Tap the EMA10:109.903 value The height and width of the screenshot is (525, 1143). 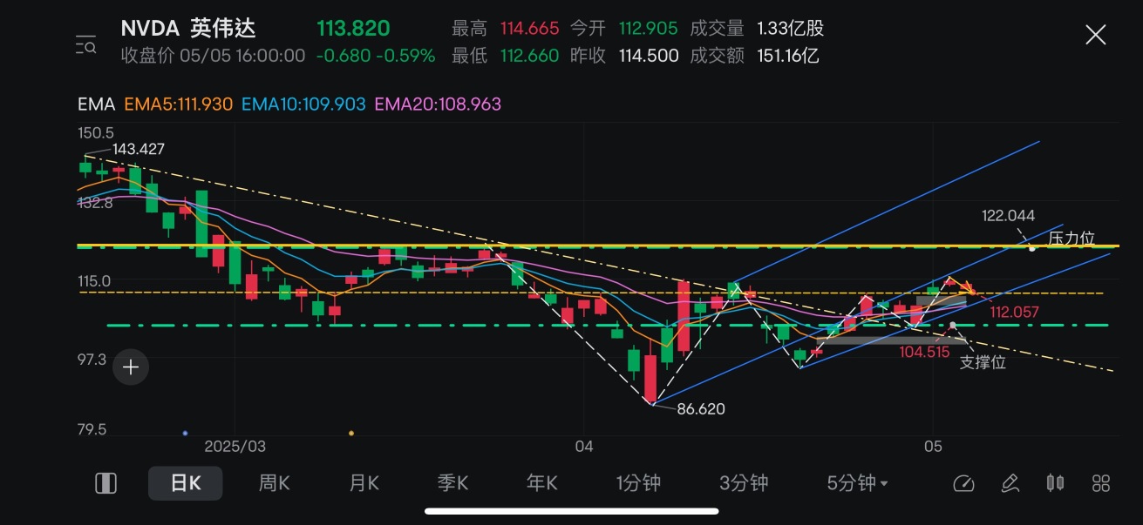(304, 104)
